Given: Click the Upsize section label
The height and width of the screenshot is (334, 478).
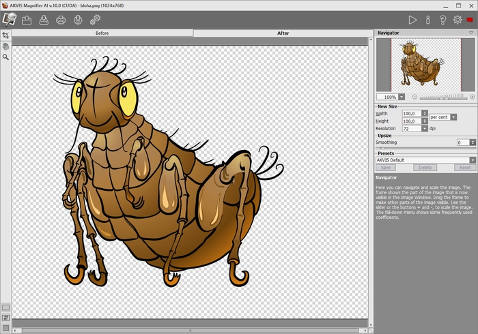Looking at the screenshot, I should [x=384, y=136].
